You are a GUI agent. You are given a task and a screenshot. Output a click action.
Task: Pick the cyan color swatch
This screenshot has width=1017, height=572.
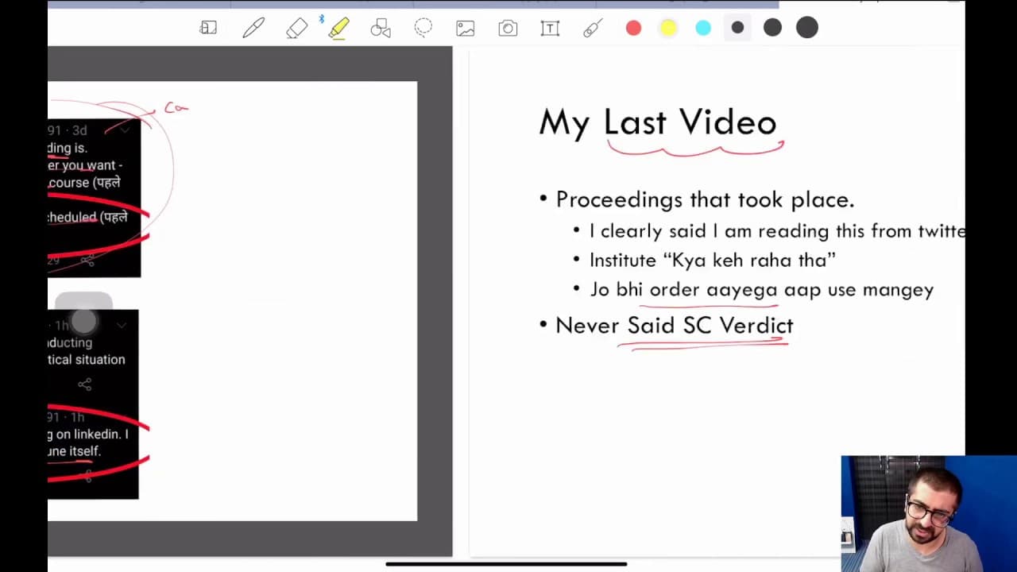point(703,29)
